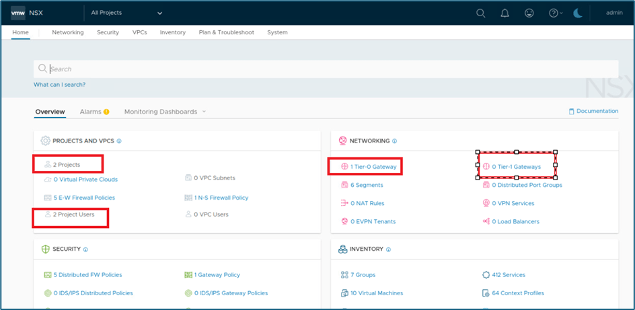Click the What can I search? link
This screenshot has height=310, width=635.
[60, 85]
